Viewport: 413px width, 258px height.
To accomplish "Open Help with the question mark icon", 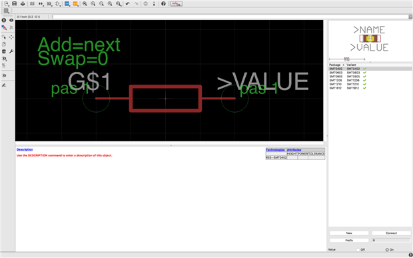I will pos(163,4).
